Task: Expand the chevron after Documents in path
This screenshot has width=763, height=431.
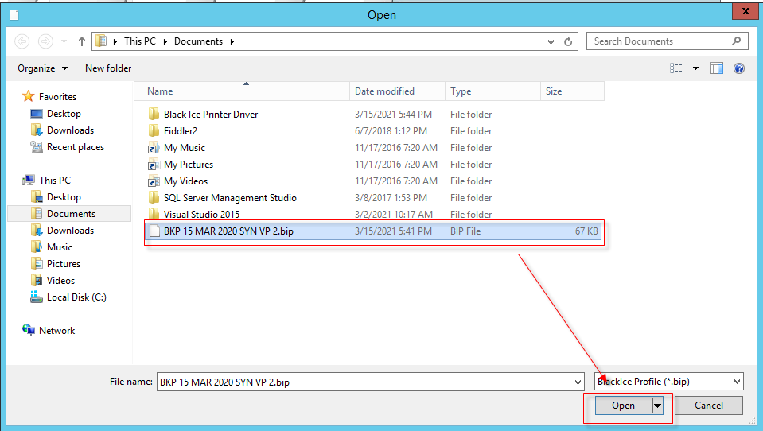Action: [x=232, y=42]
